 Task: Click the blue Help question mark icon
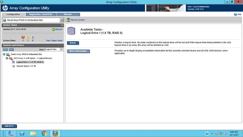click(235, 14)
